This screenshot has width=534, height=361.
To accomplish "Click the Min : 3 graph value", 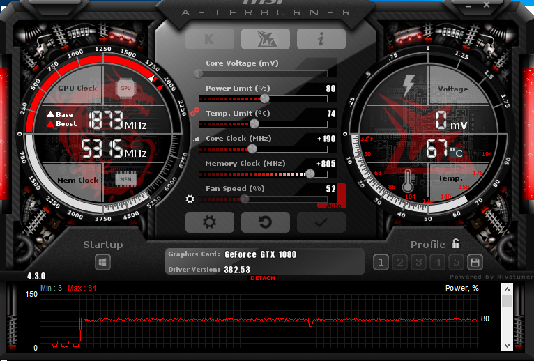I will tap(51, 288).
